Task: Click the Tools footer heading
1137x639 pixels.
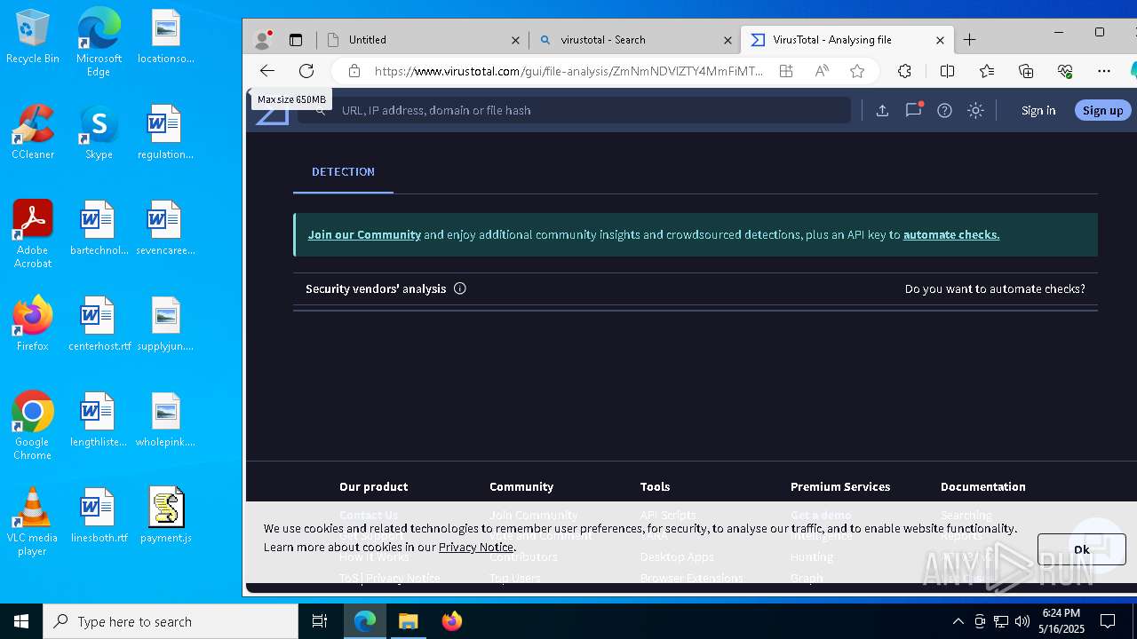Action: (655, 487)
